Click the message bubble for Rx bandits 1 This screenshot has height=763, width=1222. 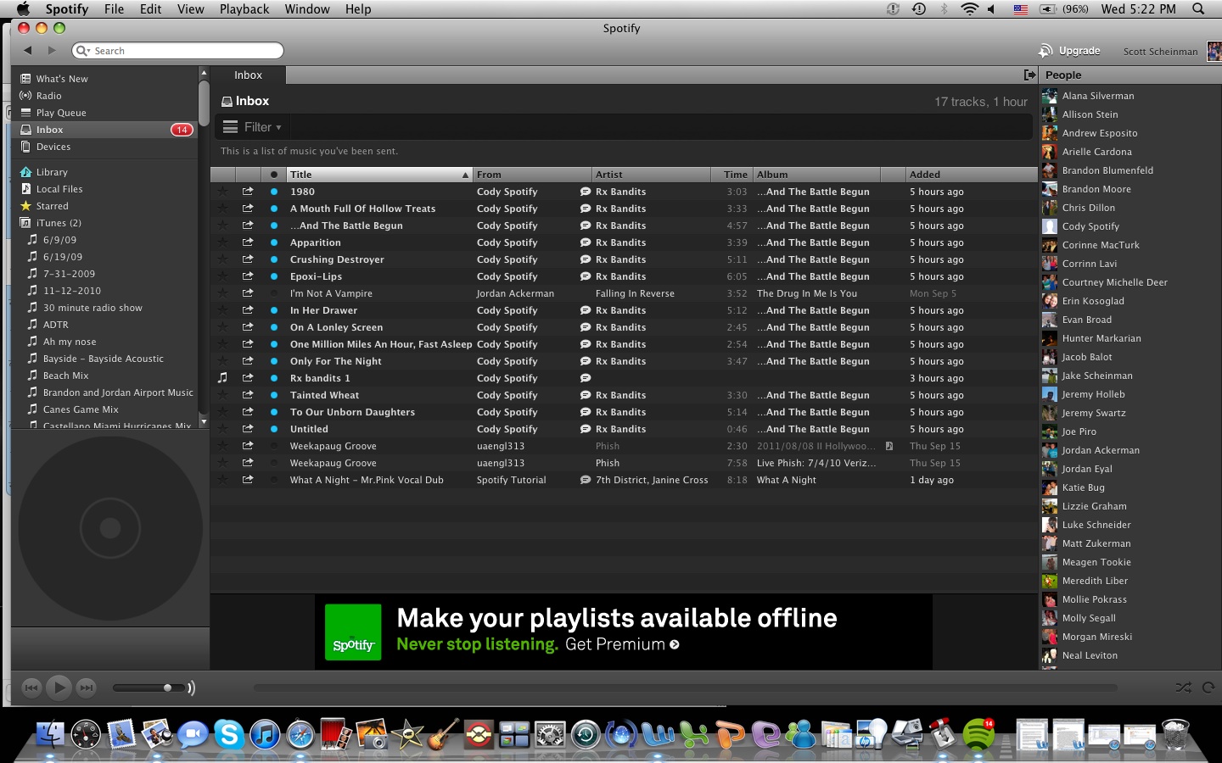(586, 378)
